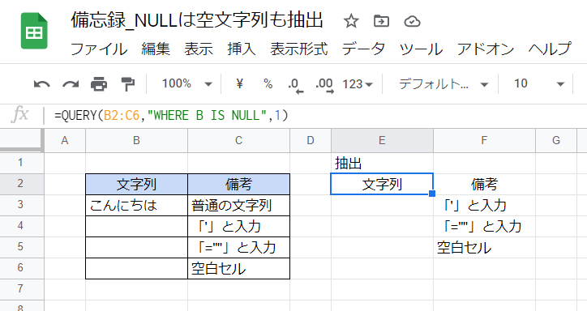The height and width of the screenshot is (311, 587).
Task: Select column G header
Action: (556, 141)
